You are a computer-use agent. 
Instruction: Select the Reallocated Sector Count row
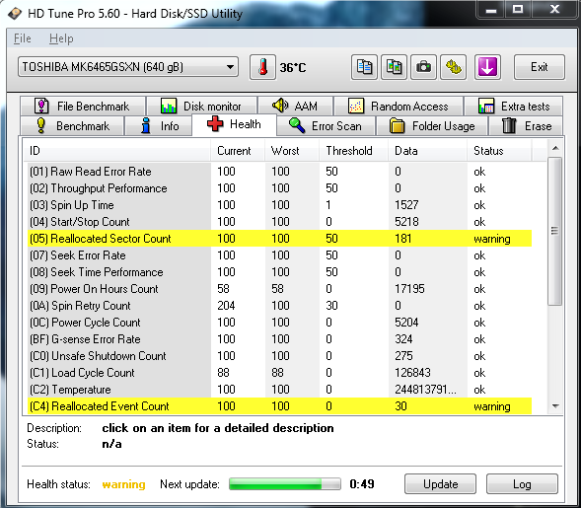tap(280, 239)
